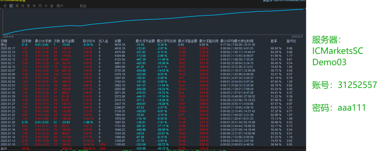
Task: Select the 年 yearly tab
Action: click(x=34, y=6)
